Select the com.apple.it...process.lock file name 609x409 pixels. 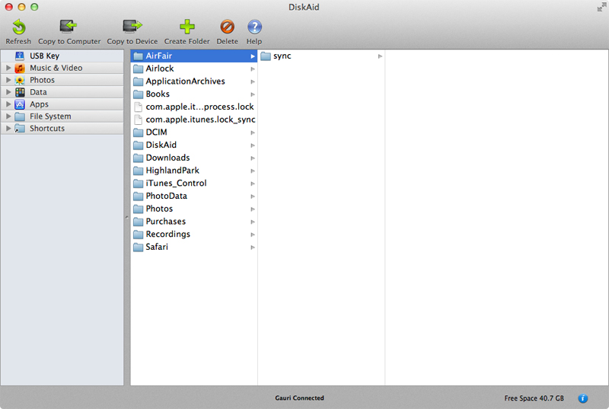[x=199, y=107]
